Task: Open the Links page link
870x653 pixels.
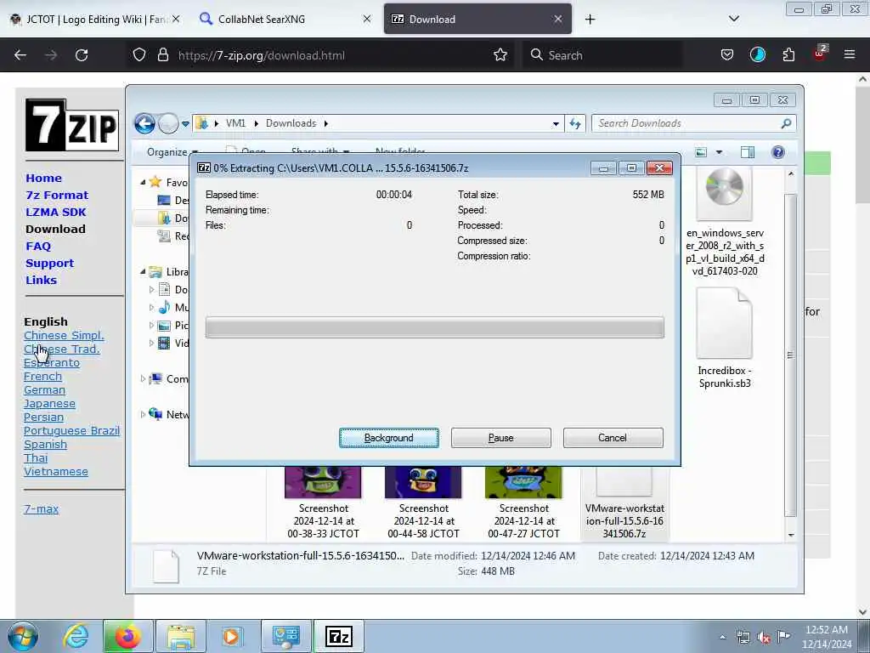Action: 41,280
